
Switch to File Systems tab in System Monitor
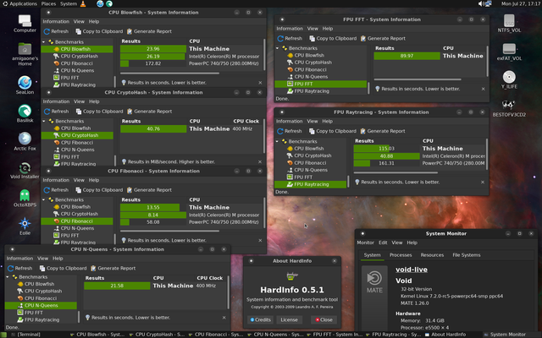click(467, 255)
